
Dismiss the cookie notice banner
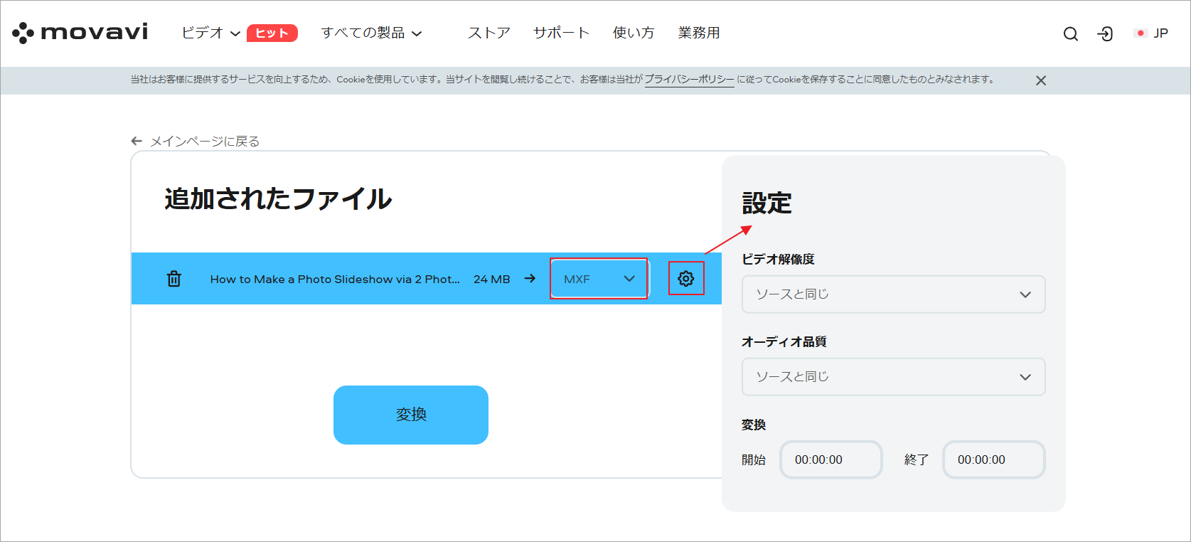[x=1041, y=80]
